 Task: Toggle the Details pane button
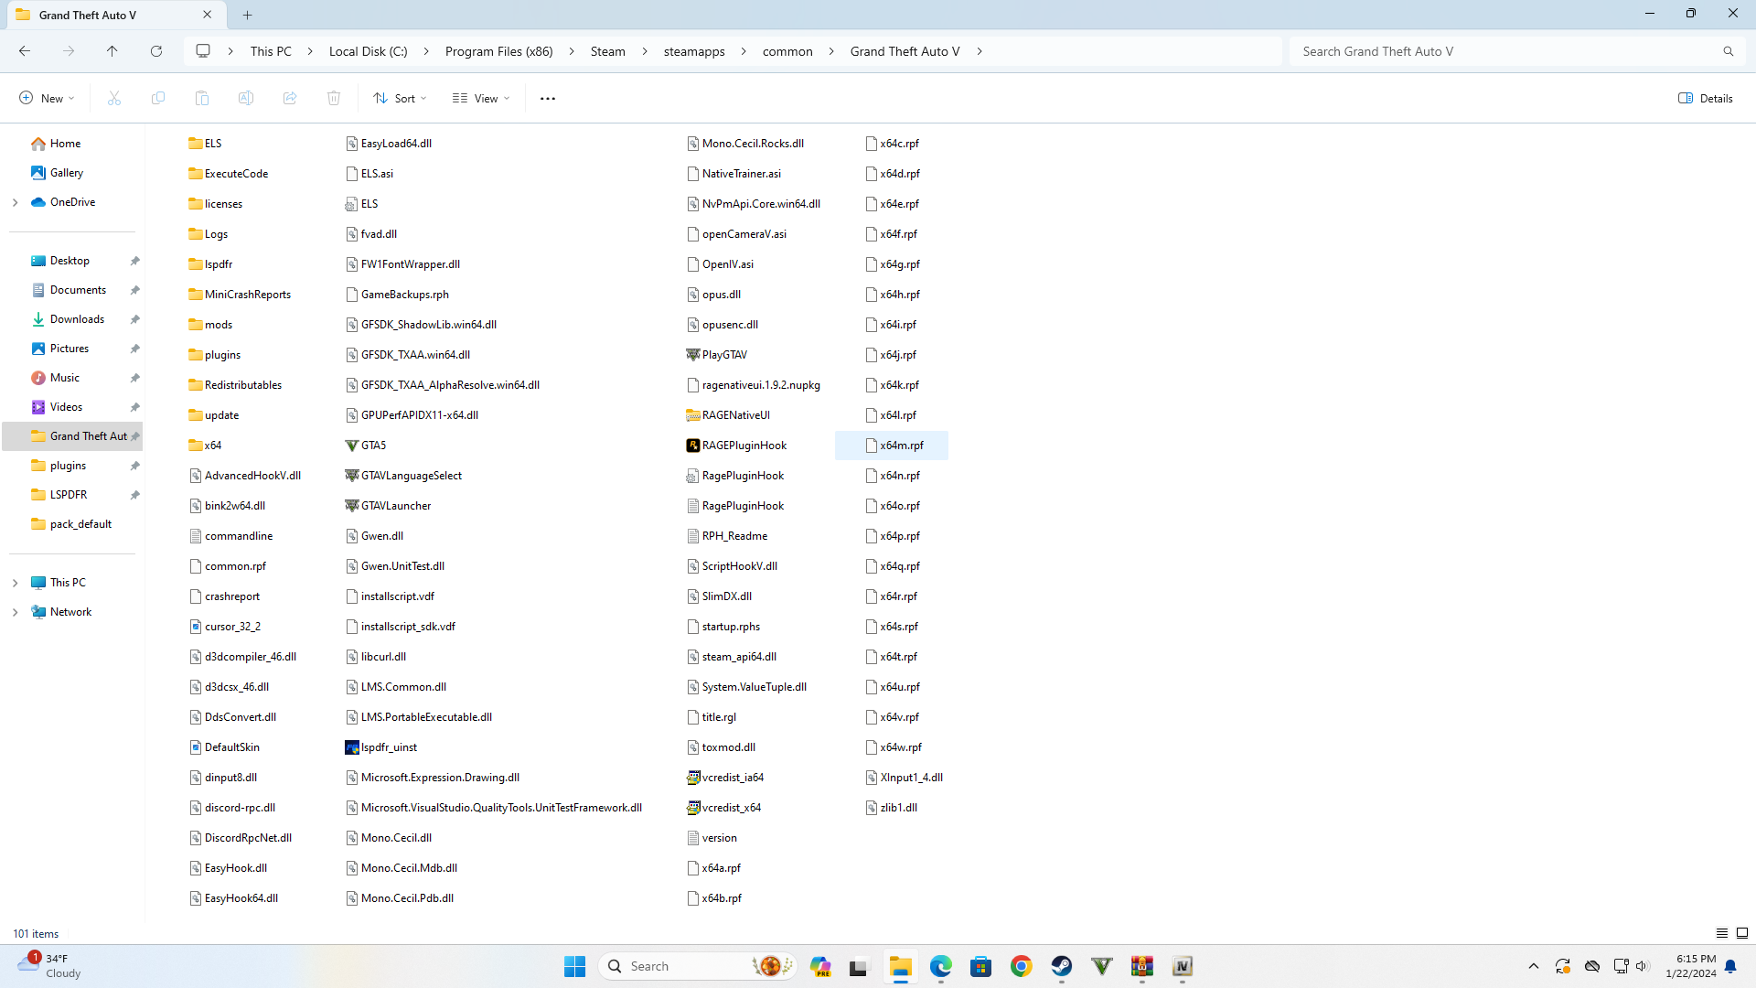click(1706, 98)
